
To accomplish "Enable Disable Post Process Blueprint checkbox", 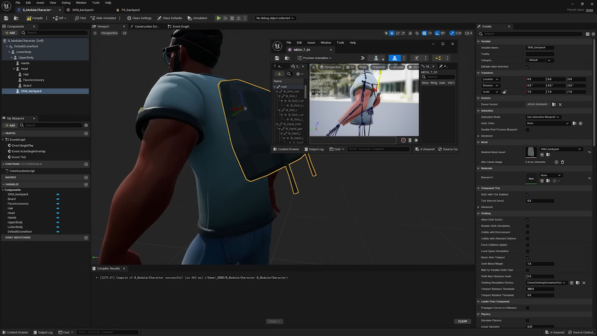I will click(527, 129).
